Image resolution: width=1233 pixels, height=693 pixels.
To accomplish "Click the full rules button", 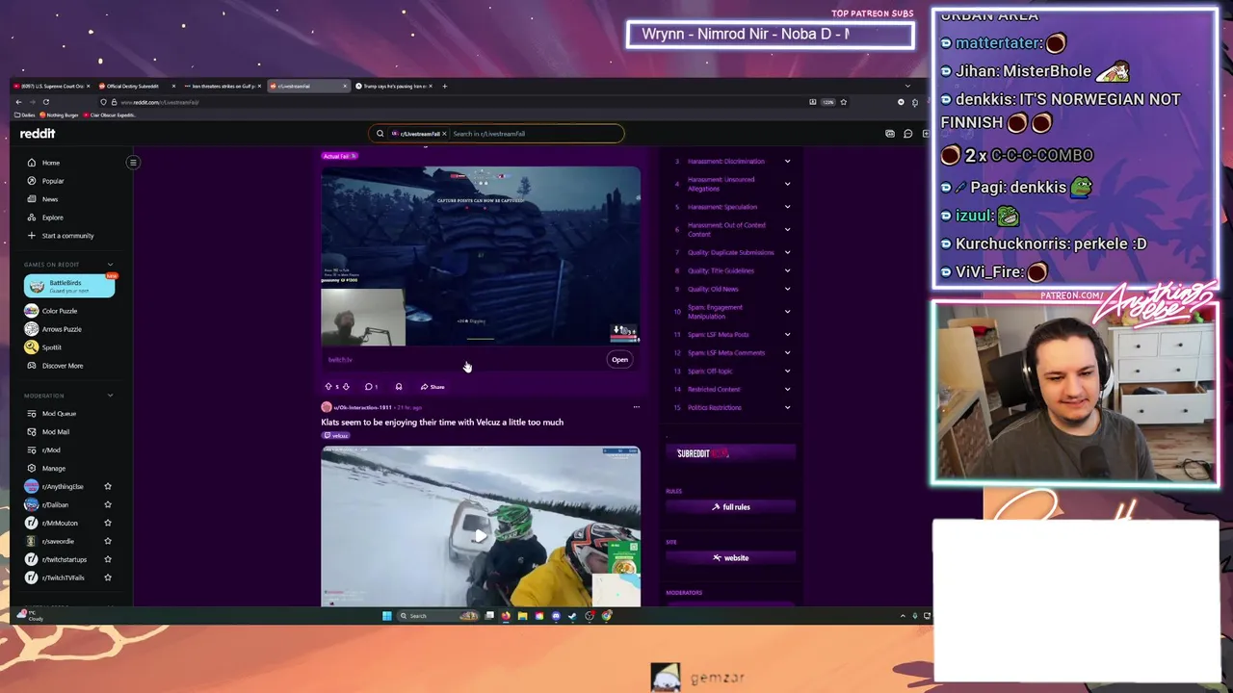I will 730,507.
